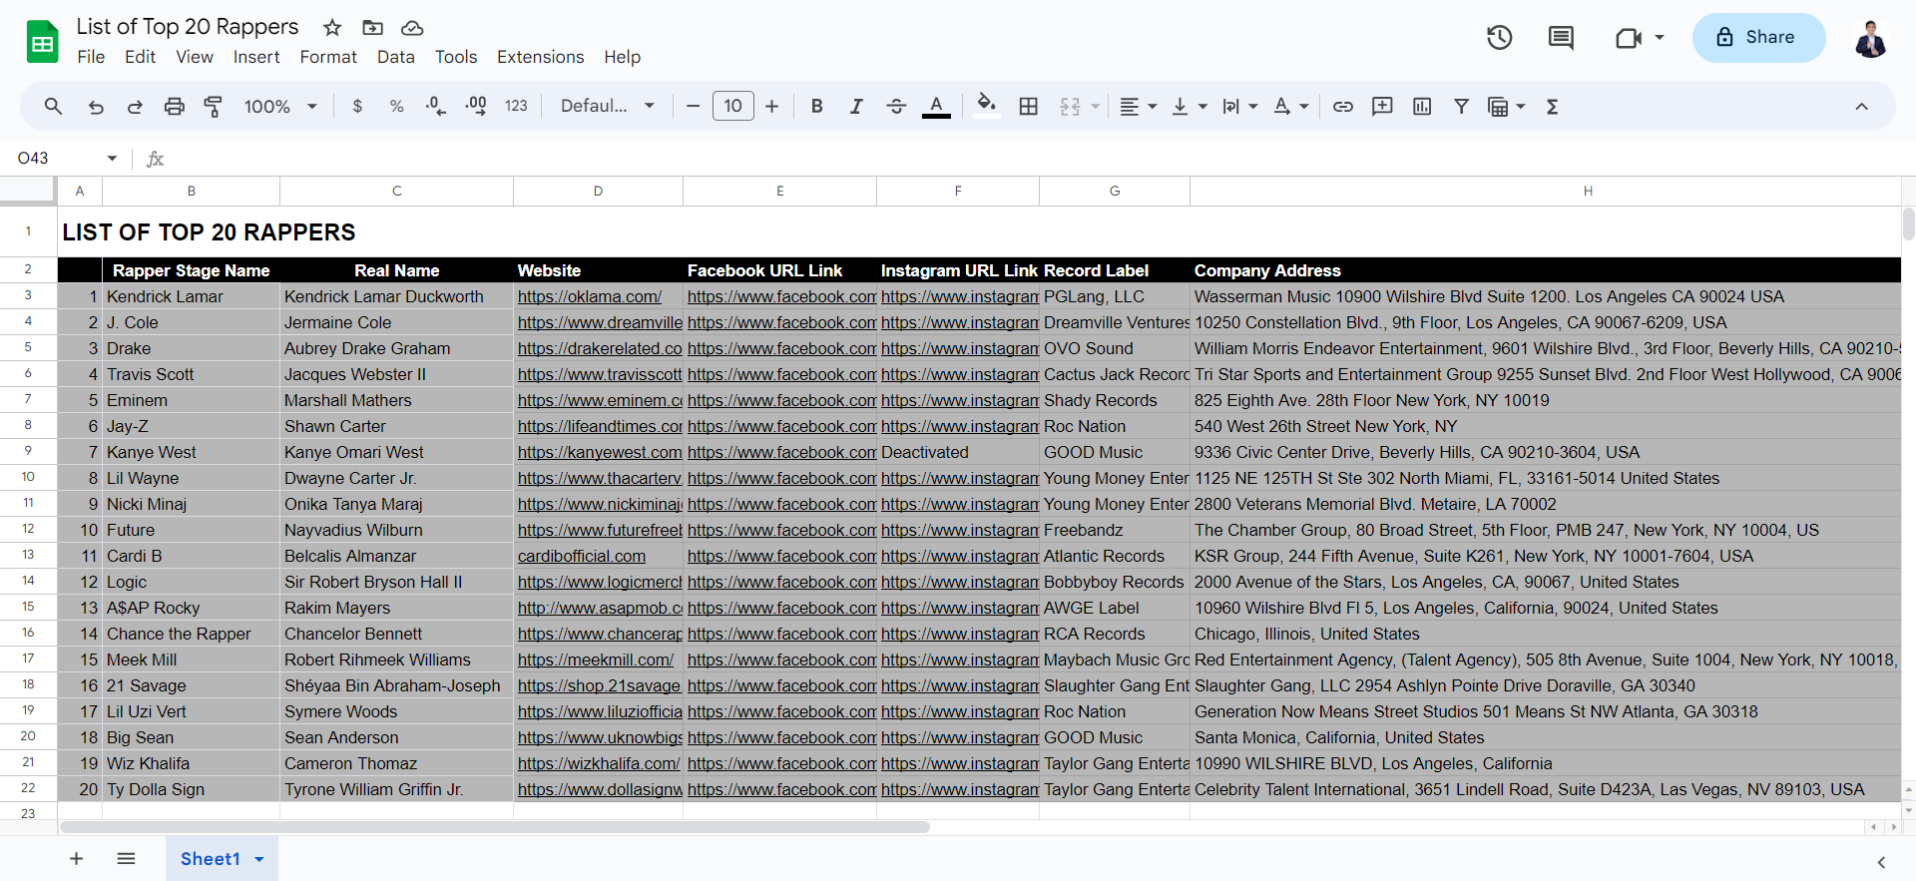Toggle strikethrough formatting
This screenshot has width=1916, height=881.
(896, 107)
